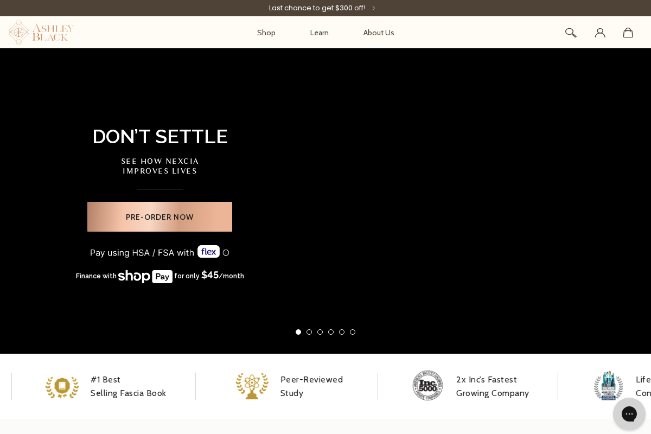Click the Last chance $300 off banner
Image resolution: width=651 pixels, height=434 pixels.
coord(317,8)
